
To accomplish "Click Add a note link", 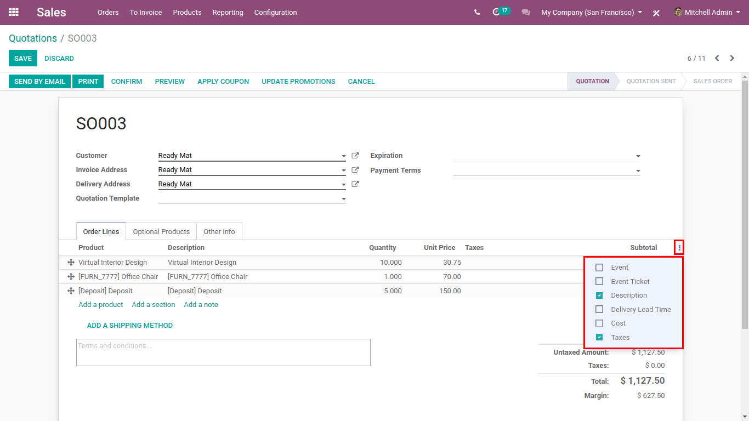I will (x=201, y=305).
